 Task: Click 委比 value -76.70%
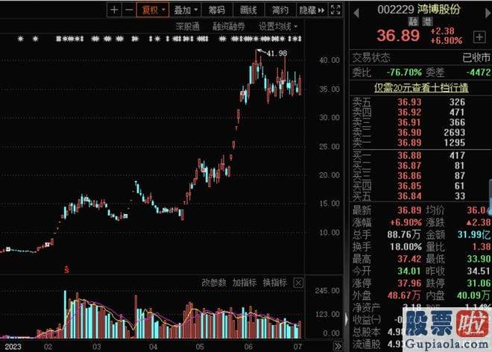pyautogui.click(x=404, y=72)
